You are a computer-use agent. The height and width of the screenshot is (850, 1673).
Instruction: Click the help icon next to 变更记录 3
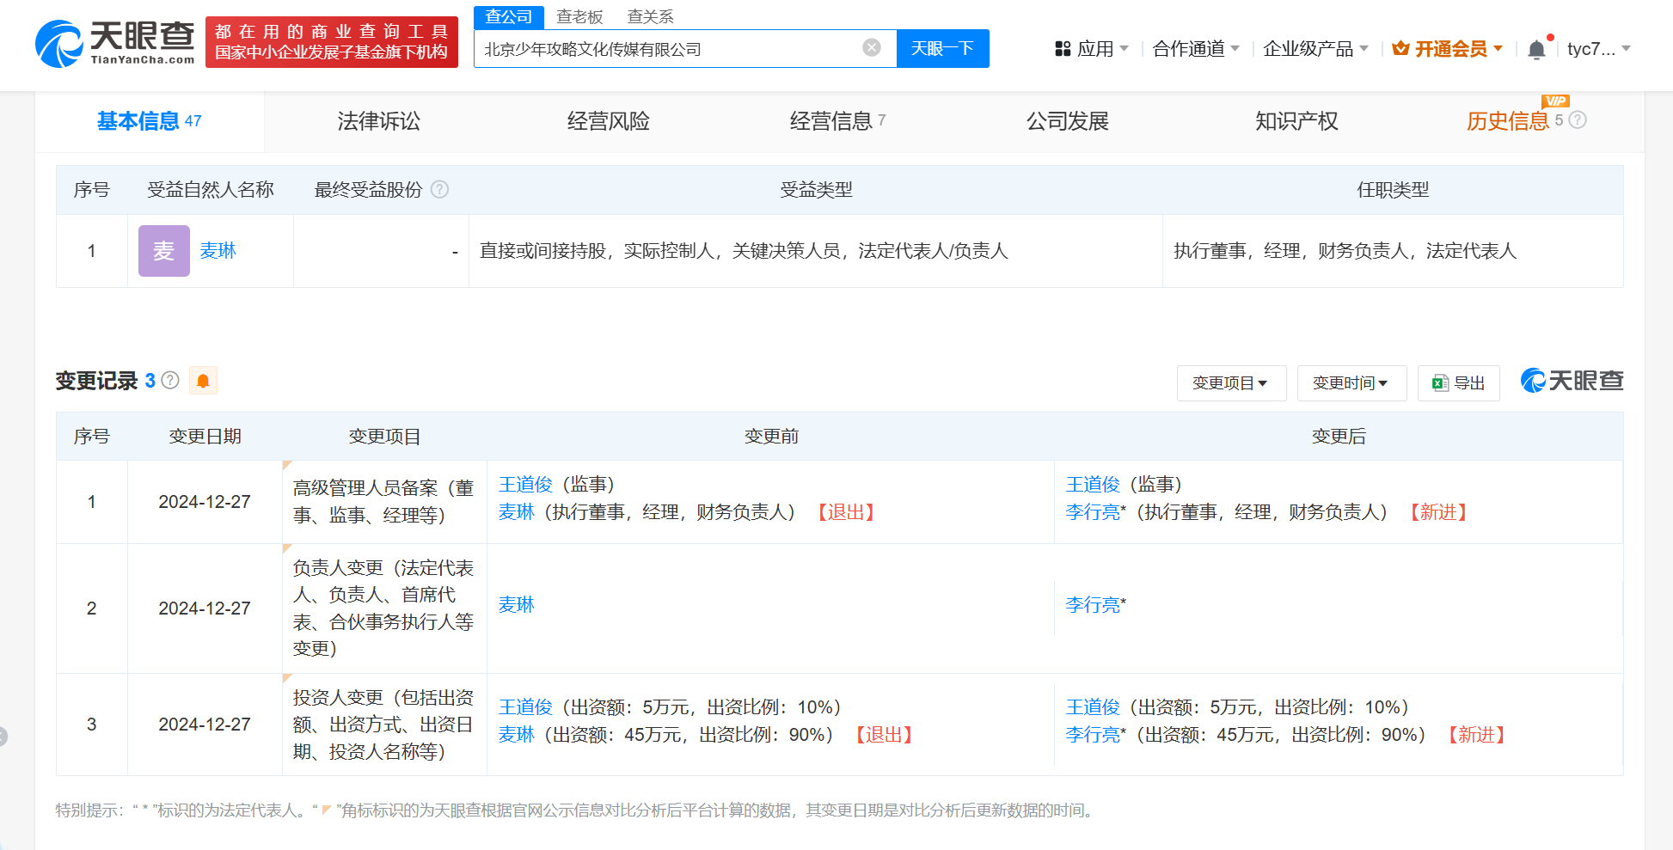point(170,380)
